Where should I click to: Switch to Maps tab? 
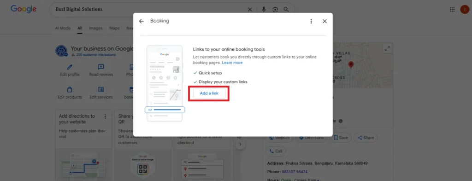pyautogui.click(x=114, y=28)
